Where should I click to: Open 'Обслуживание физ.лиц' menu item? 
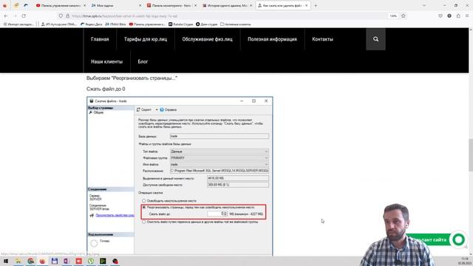pos(207,39)
